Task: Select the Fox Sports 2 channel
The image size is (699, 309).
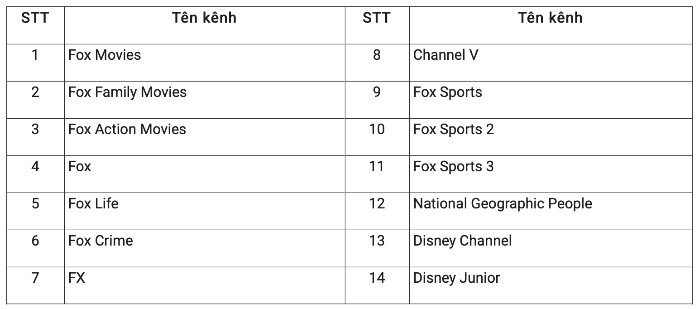Action: coord(453,130)
